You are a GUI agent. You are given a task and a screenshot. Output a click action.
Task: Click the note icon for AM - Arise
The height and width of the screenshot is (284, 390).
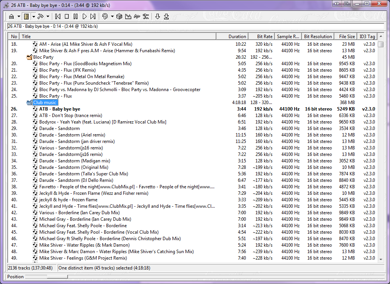[35, 44]
